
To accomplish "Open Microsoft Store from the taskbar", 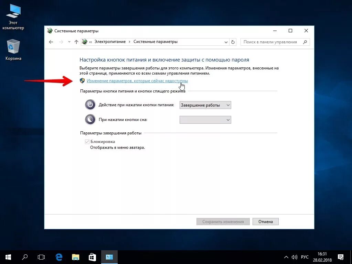I will 92,257.
